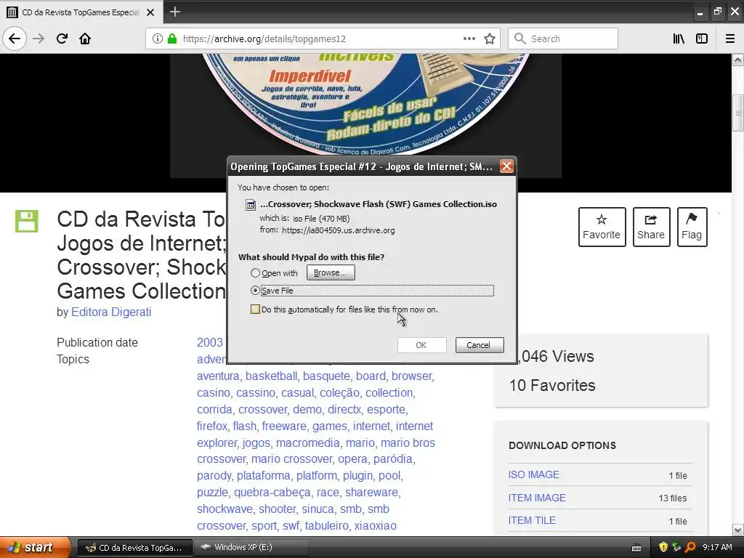Image resolution: width=744 pixels, height=558 pixels.
Task: Click the Forward arrow button
Action: coord(39,39)
